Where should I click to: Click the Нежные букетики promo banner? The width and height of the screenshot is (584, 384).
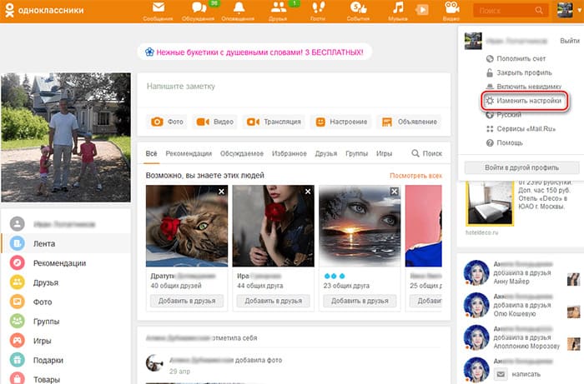point(254,52)
